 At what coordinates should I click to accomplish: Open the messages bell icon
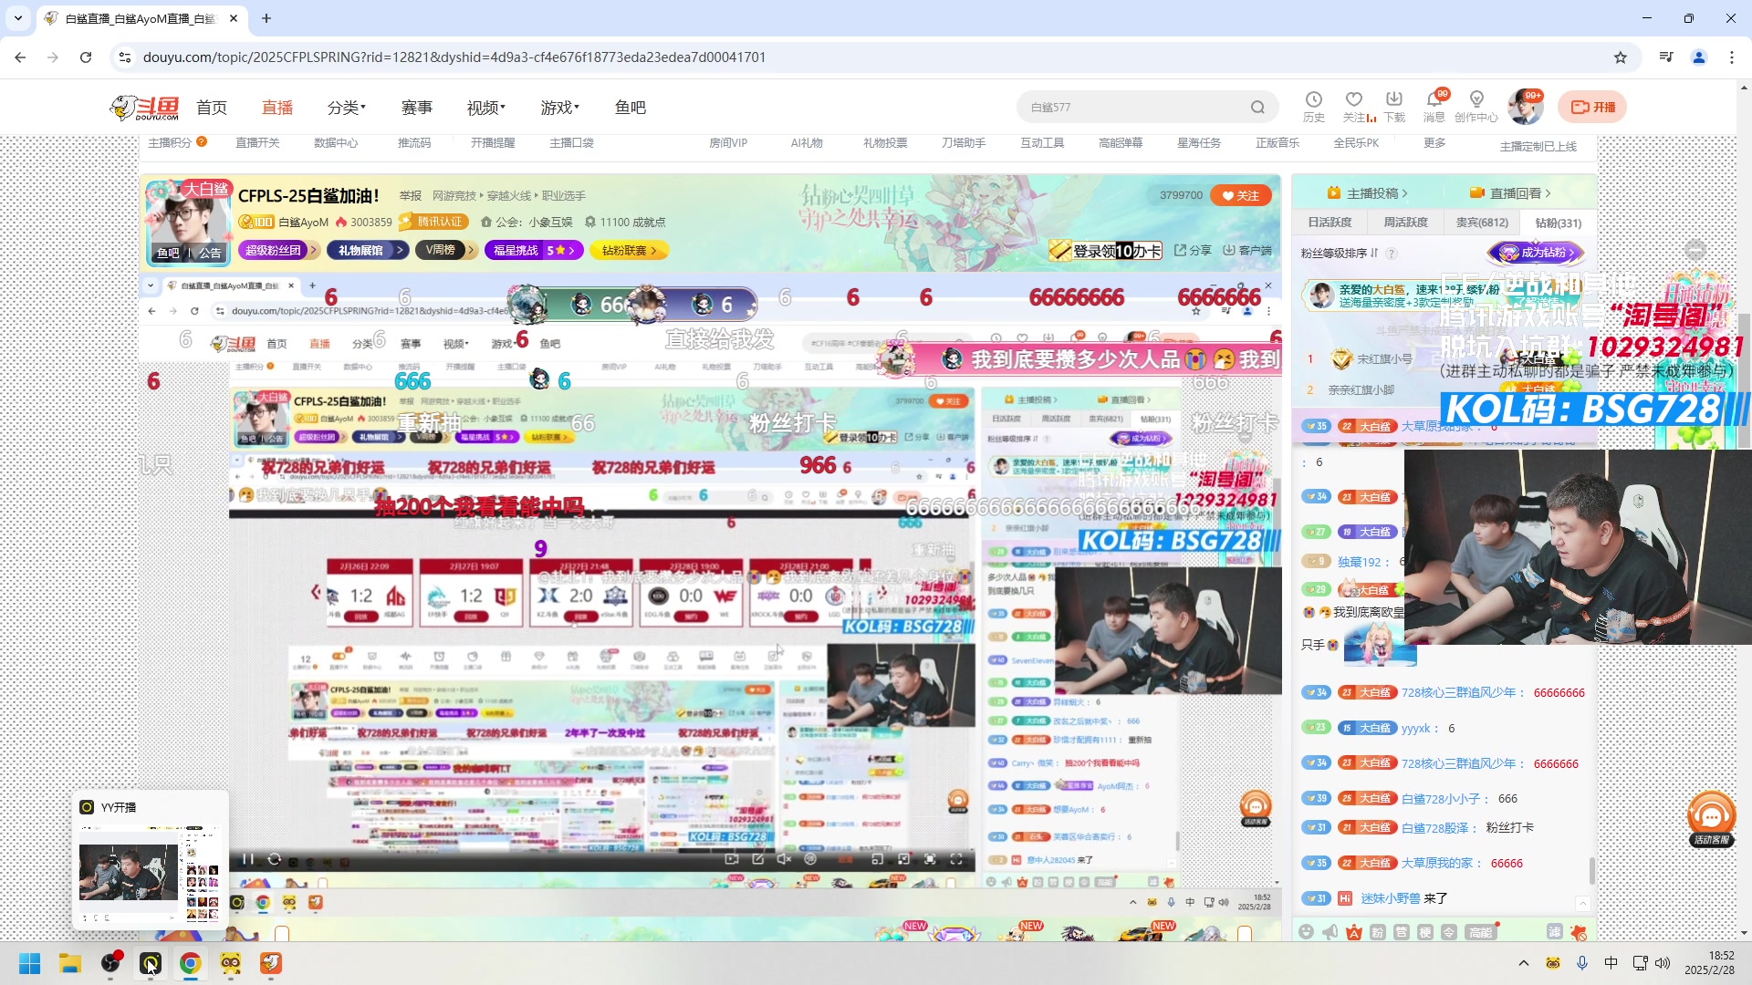[1434, 99]
